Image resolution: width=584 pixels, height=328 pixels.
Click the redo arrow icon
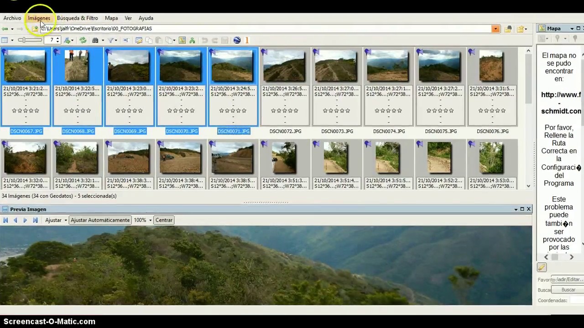214,40
